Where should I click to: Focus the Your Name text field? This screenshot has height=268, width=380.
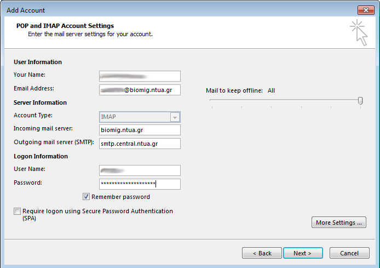(140, 76)
